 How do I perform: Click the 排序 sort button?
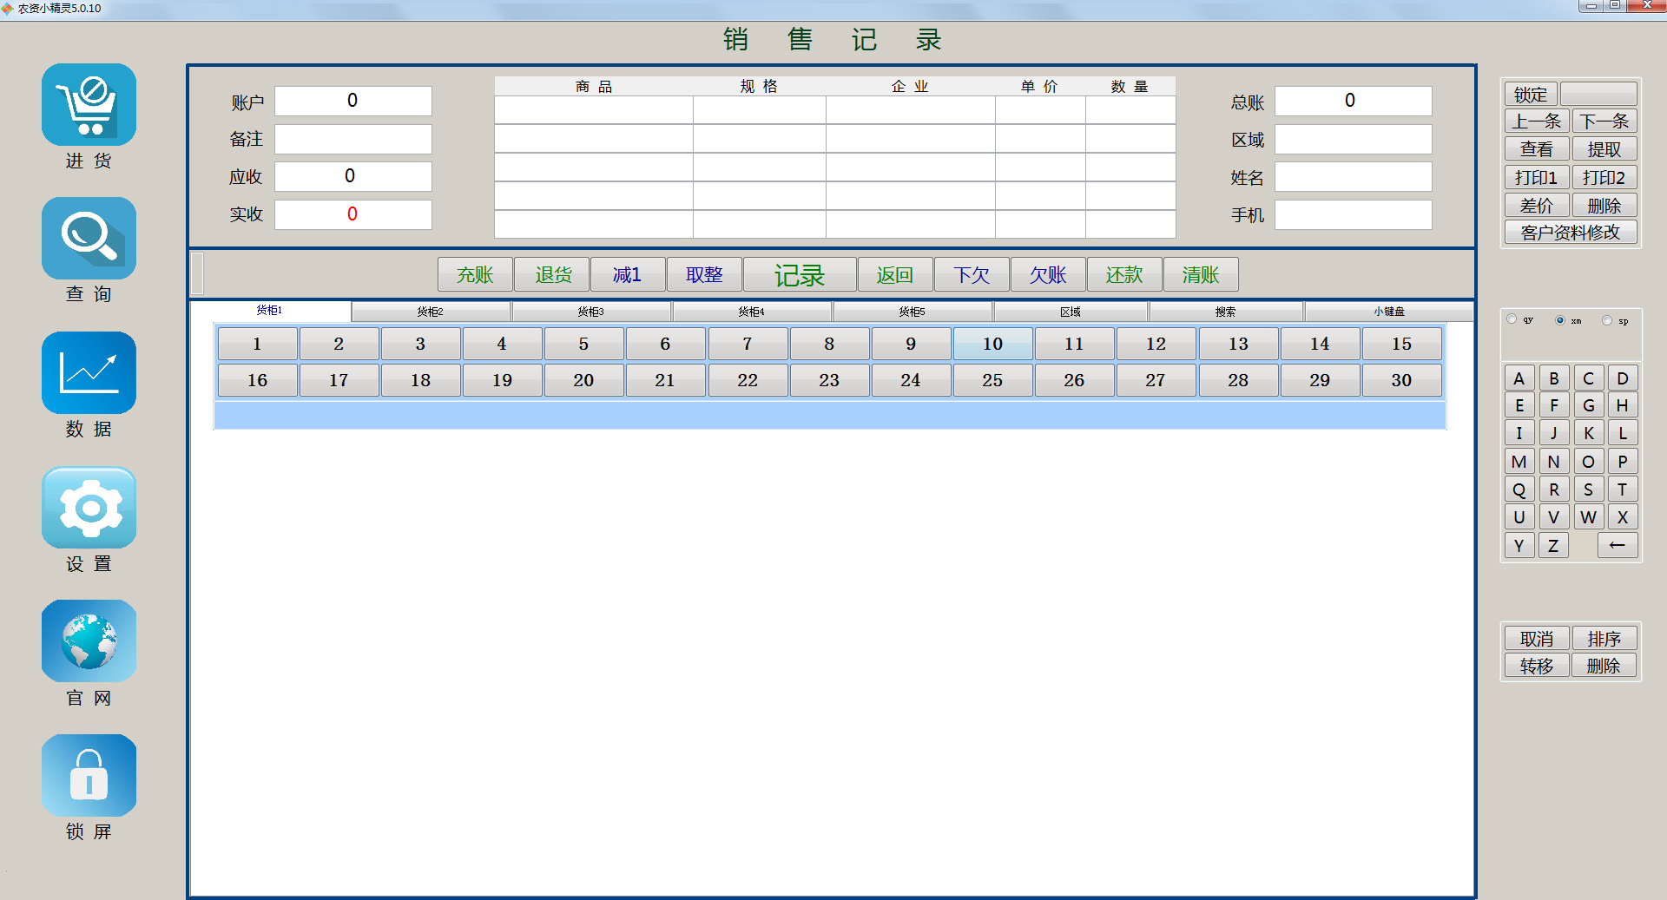click(x=1604, y=638)
